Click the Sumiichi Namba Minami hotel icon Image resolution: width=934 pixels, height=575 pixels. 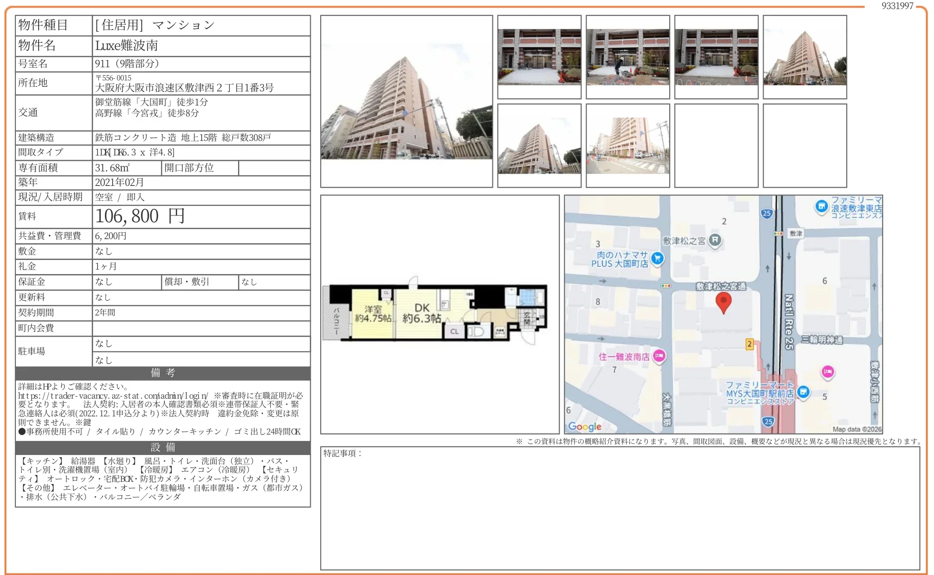coord(659,355)
